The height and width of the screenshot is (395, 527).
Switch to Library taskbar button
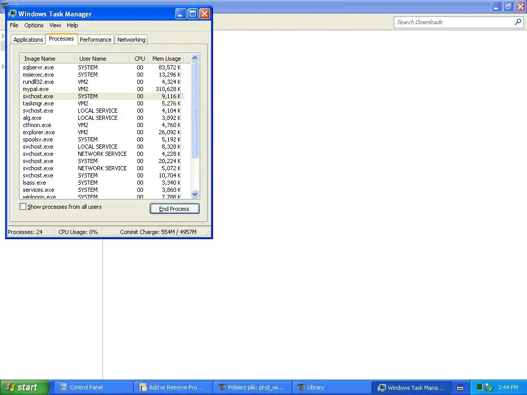[x=332, y=387]
